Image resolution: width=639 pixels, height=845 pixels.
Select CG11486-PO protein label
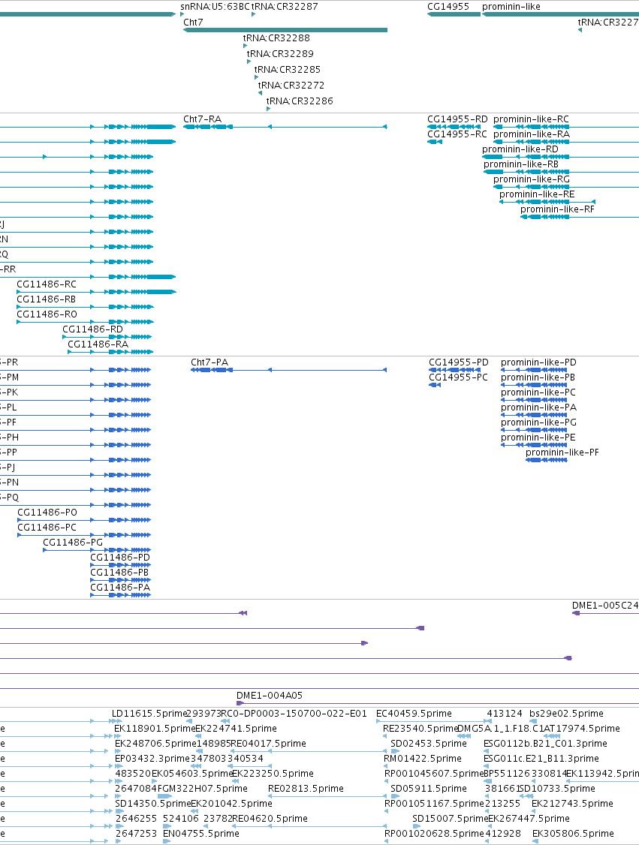(x=47, y=513)
